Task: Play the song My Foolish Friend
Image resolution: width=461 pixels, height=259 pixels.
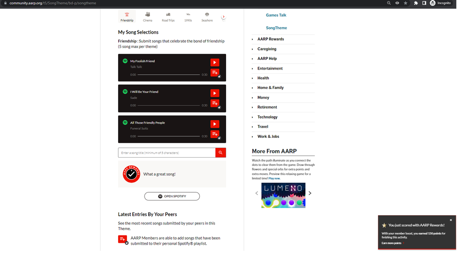Action: pyautogui.click(x=215, y=62)
